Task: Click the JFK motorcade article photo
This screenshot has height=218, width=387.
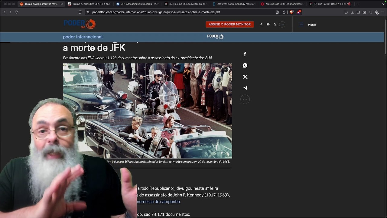Action: 148,111
